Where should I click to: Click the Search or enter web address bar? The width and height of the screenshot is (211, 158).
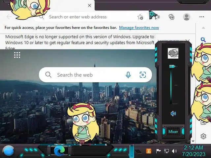click(90, 17)
